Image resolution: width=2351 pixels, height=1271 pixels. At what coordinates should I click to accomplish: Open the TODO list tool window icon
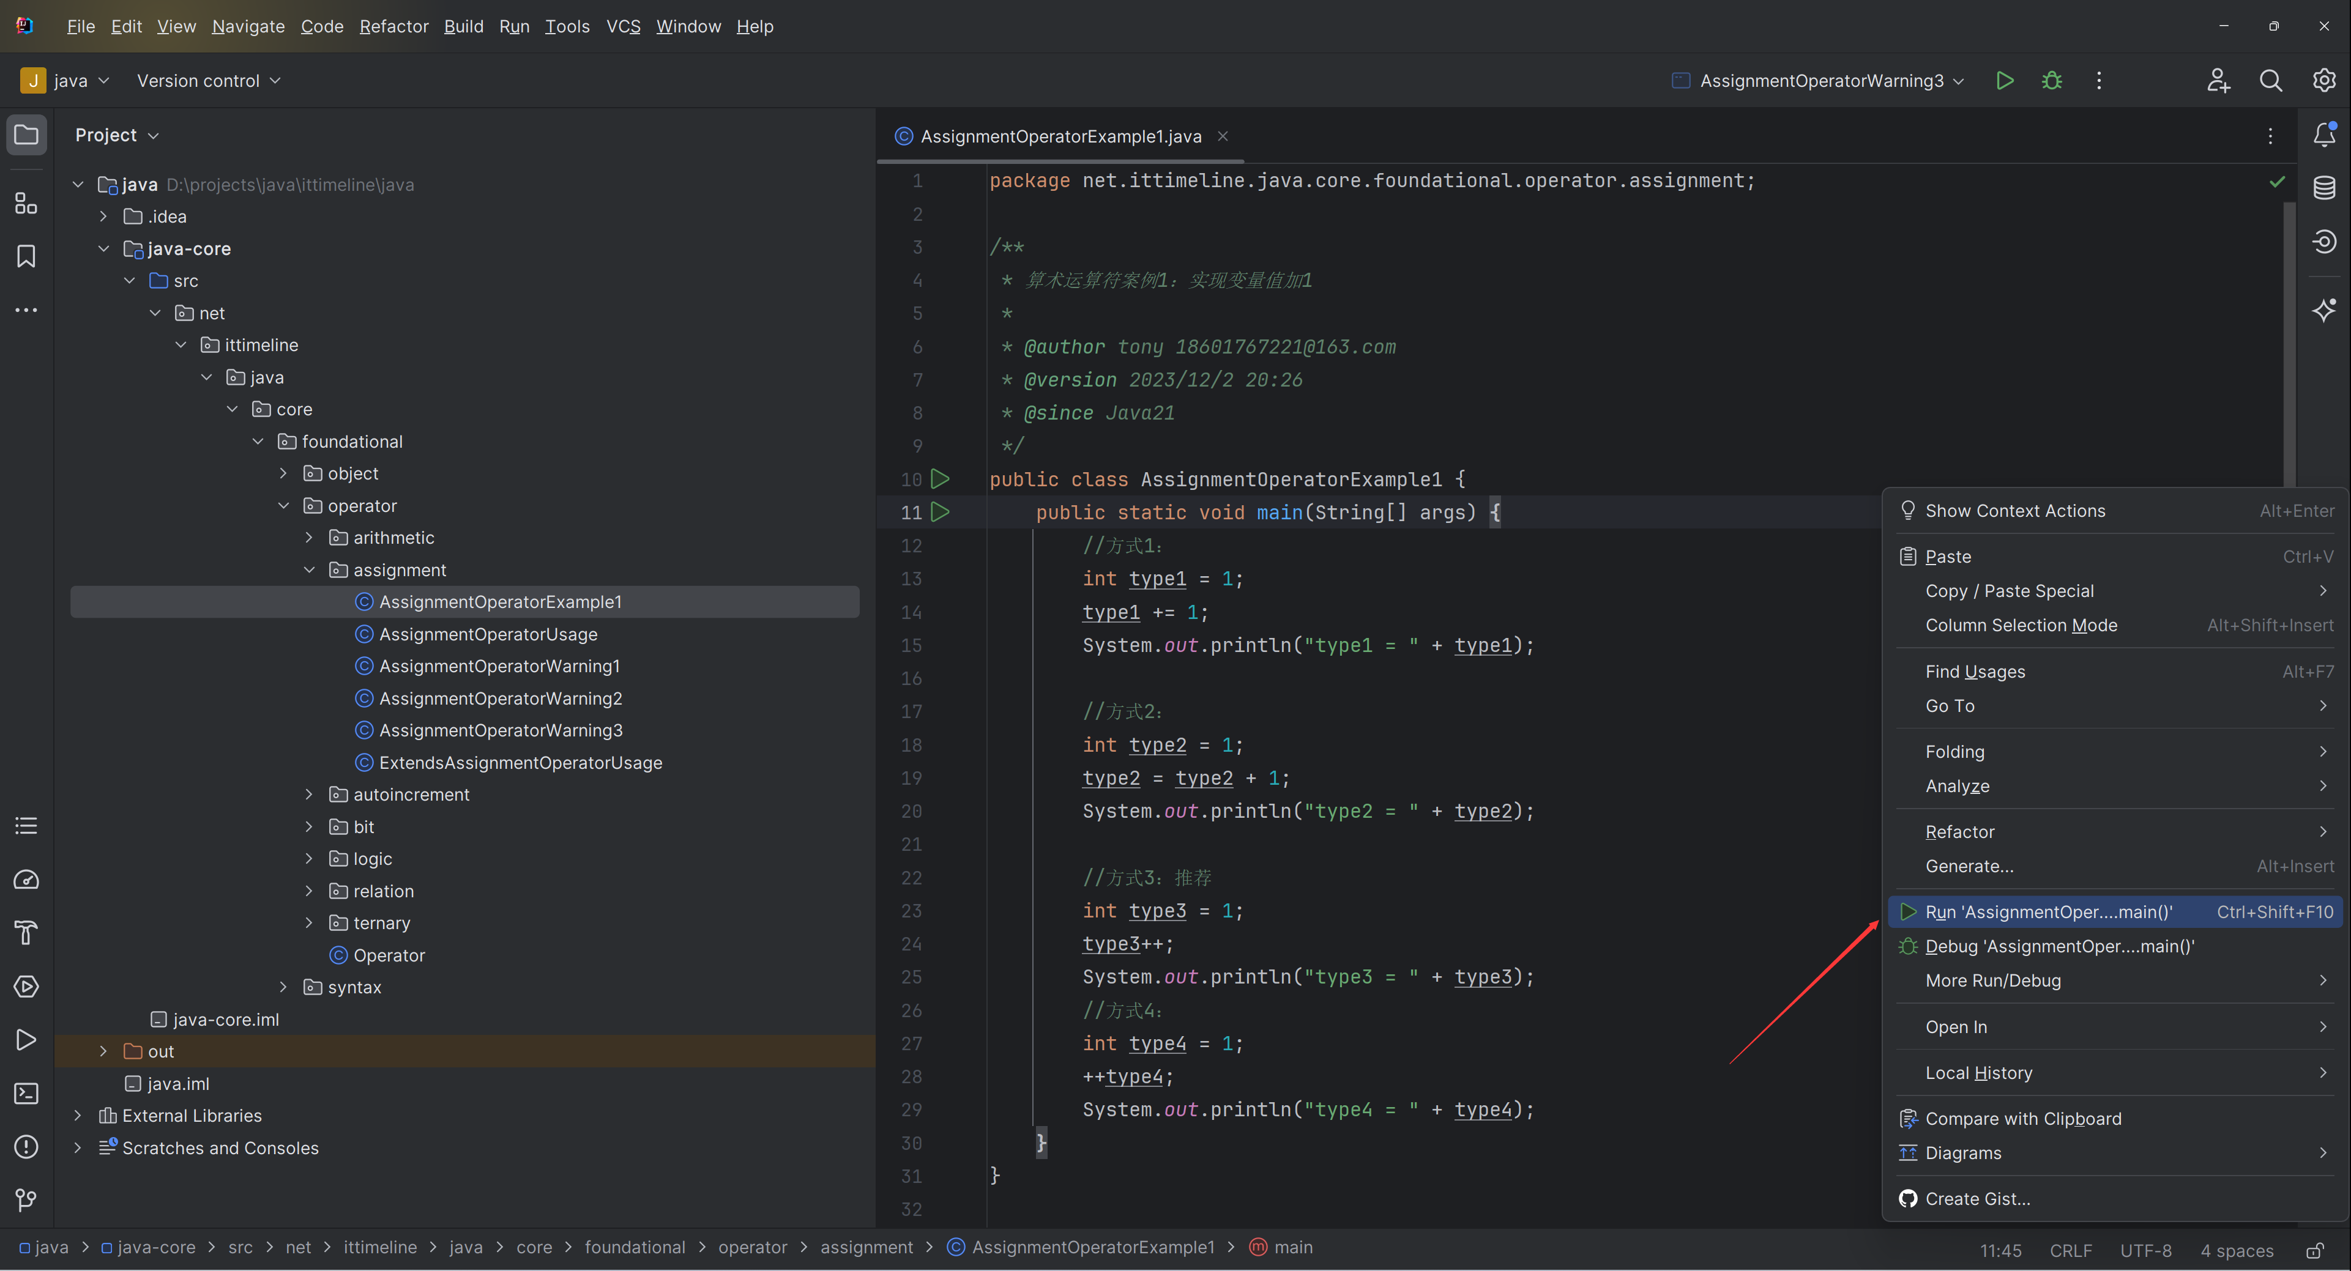point(26,826)
